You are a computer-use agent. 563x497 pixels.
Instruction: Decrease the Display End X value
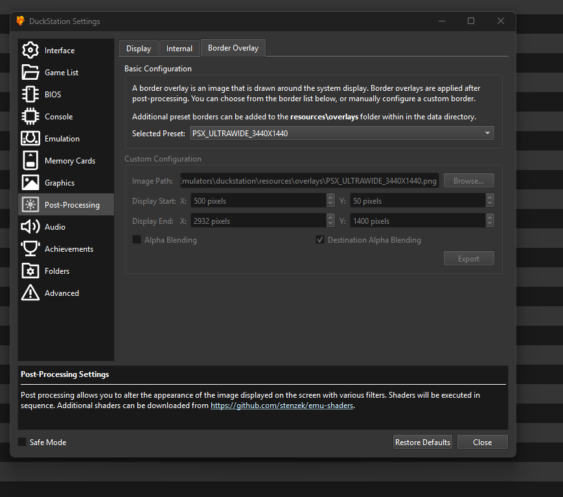330,224
